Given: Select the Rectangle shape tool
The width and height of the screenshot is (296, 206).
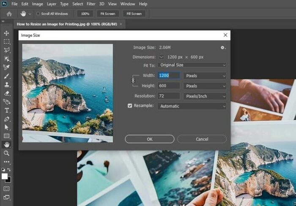Looking at the screenshot, I should [x=6, y=136].
